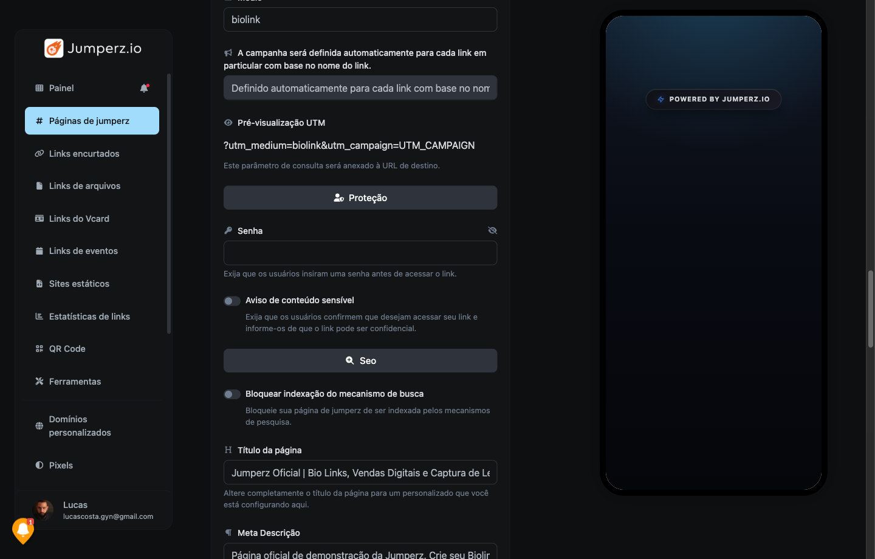Go to Páginas de jumperz
875x559 pixels.
tap(92, 121)
